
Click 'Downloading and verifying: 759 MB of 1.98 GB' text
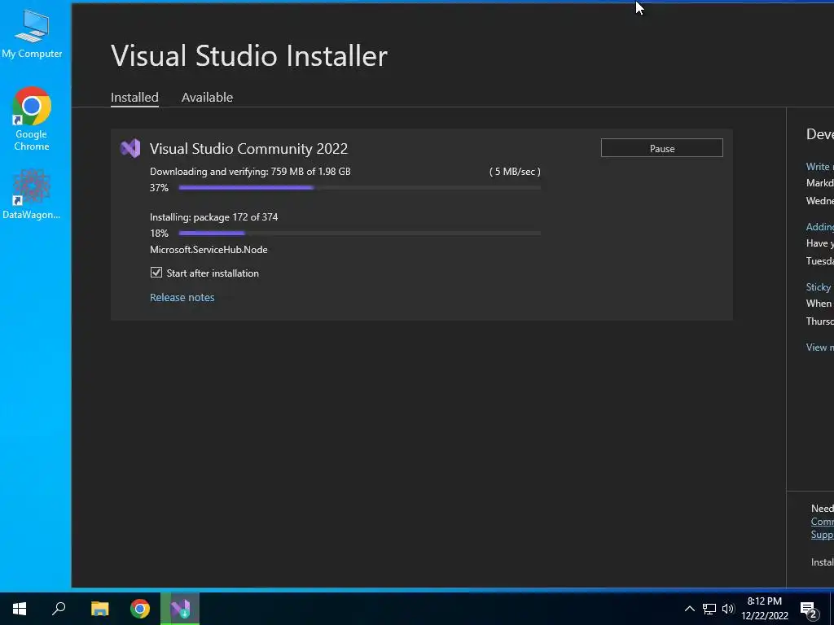click(x=250, y=172)
